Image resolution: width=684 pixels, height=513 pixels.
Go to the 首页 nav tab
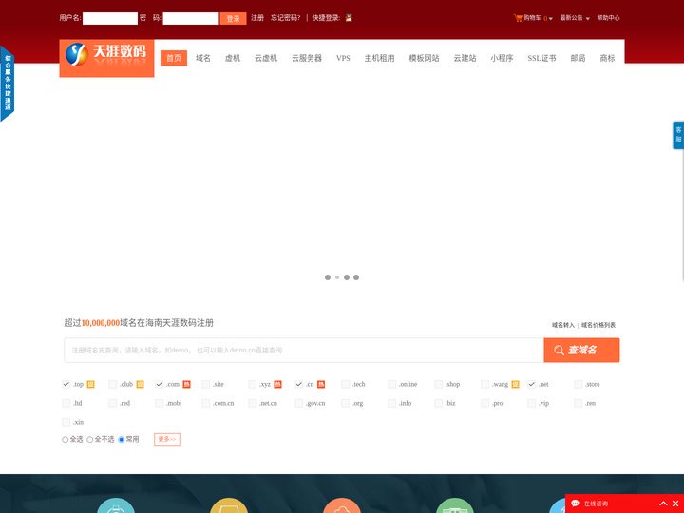coord(174,58)
